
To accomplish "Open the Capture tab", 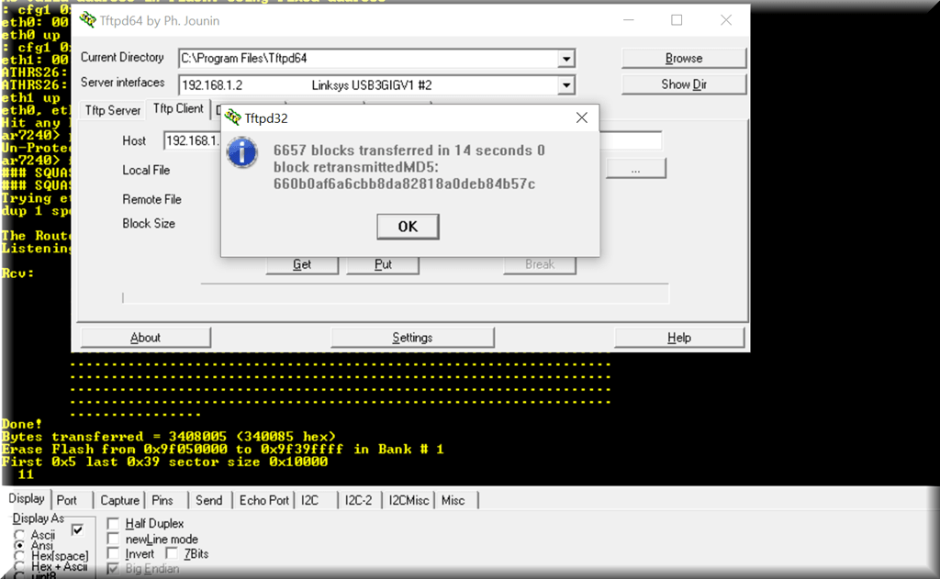I will tap(119, 500).
